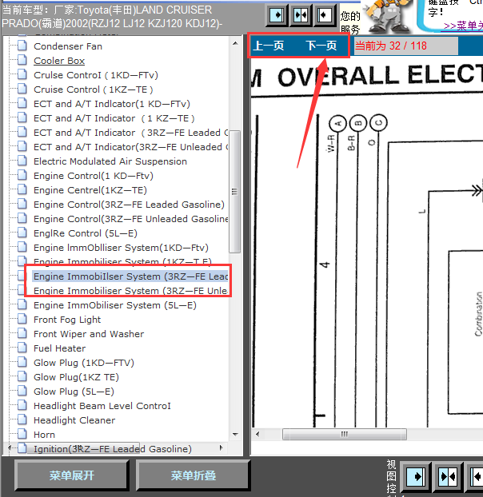Select ECT and A/T Indicator (1KZ-TE)
483x497 pixels.
114,118
